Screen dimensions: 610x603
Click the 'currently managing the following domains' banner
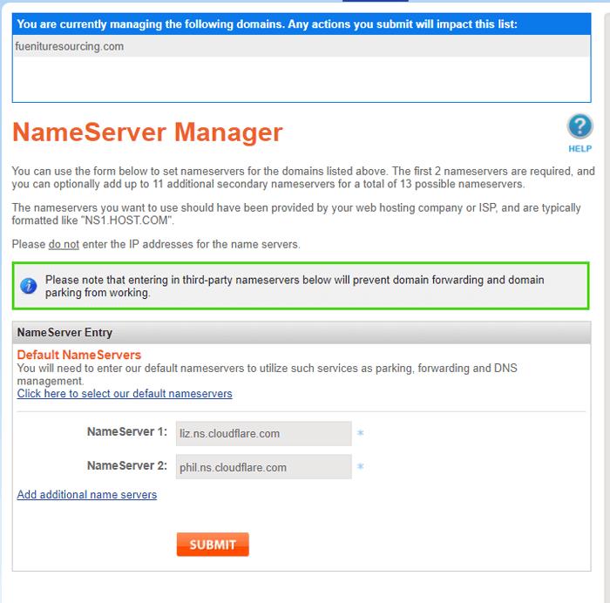point(302,24)
